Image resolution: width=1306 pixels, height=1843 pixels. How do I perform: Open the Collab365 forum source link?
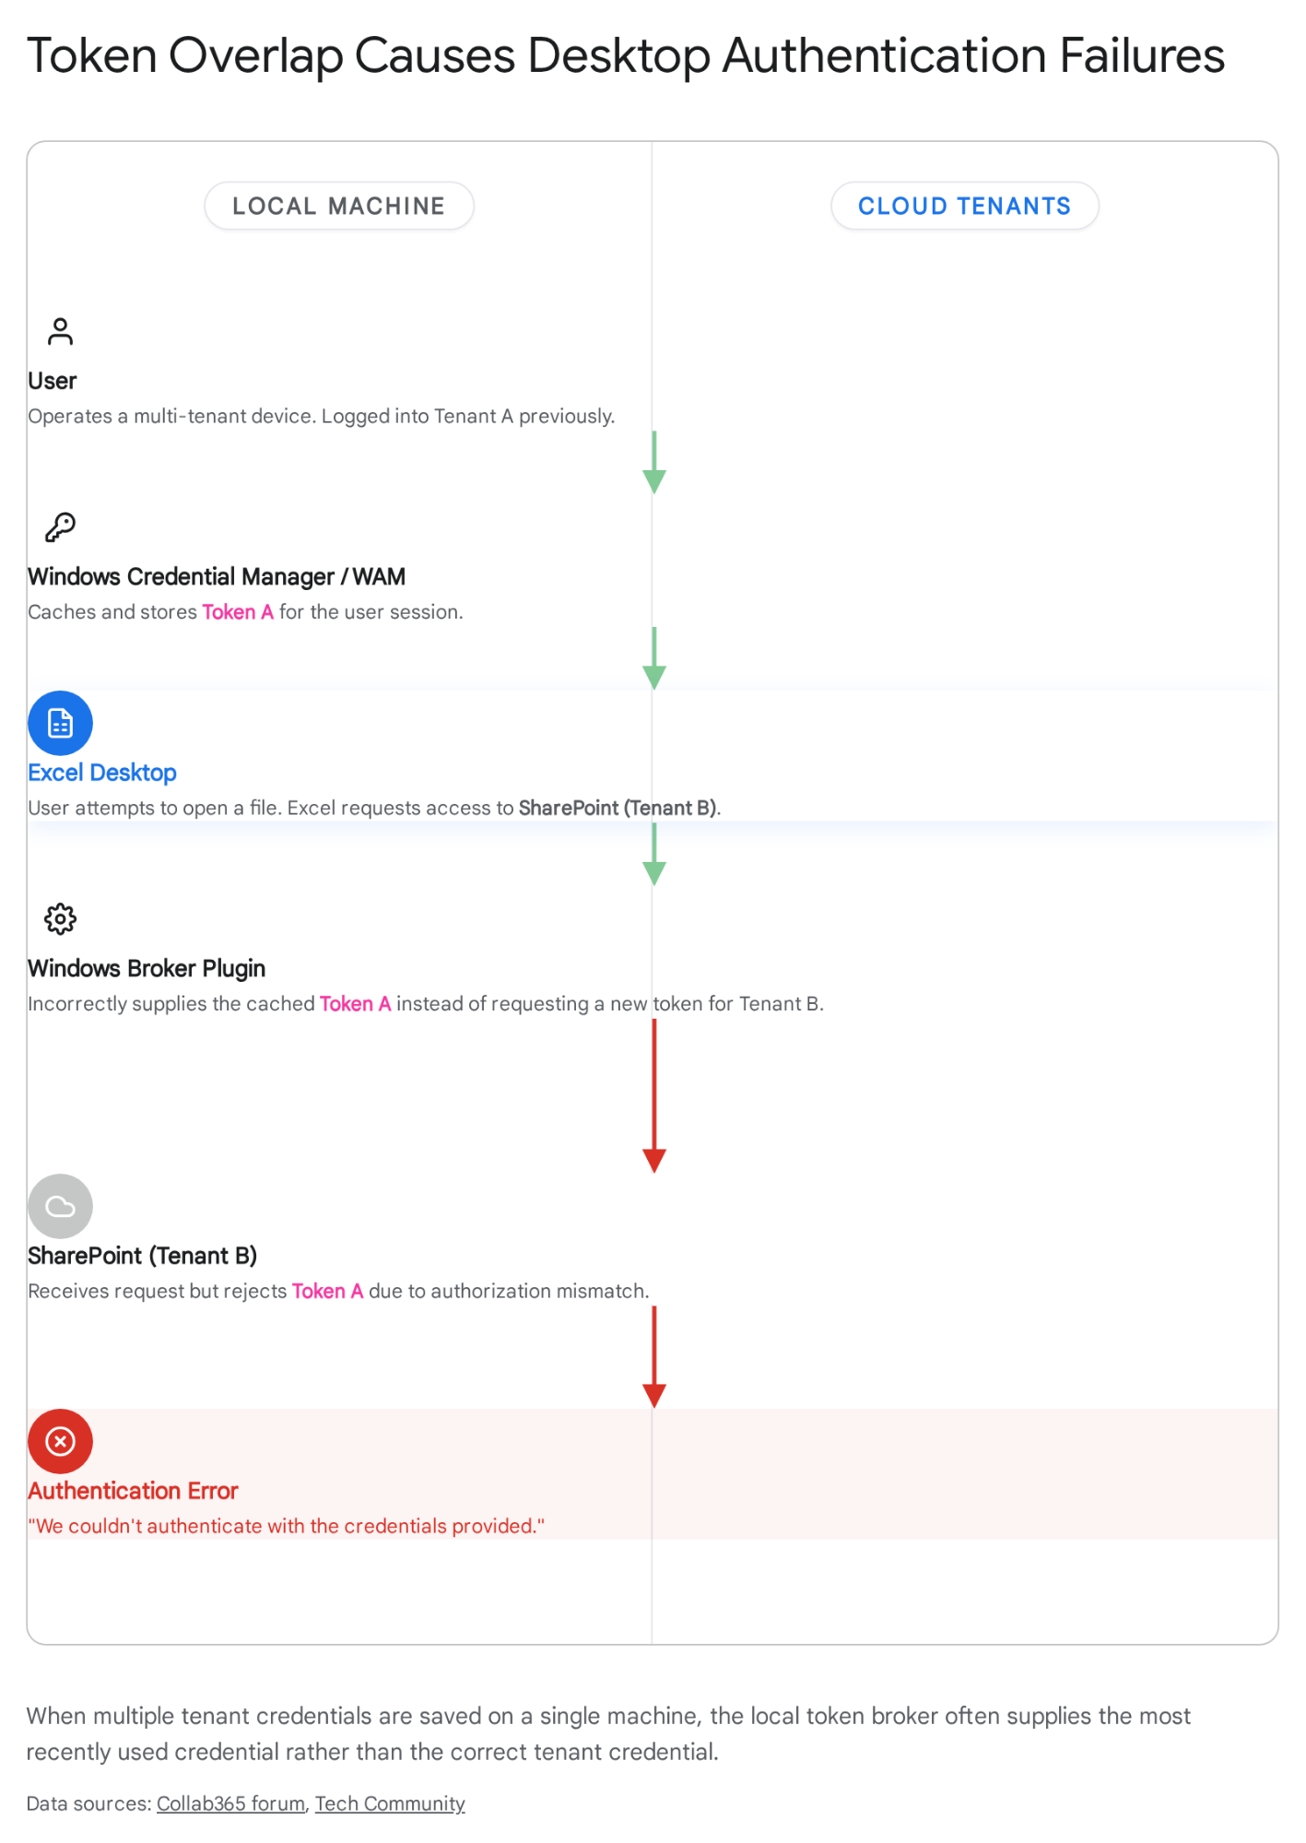click(230, 1803)
